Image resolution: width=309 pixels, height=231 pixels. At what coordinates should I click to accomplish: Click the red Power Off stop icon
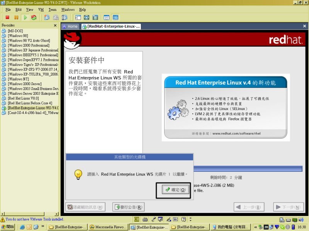point(7,17)
